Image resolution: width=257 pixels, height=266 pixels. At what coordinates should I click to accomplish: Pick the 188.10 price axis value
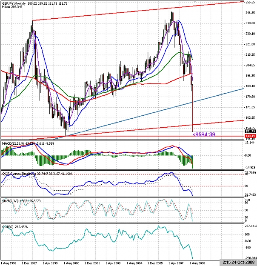point(250,86)
